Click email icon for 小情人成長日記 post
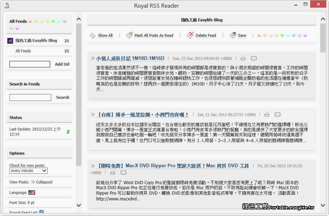The height and width of the screenshot is (216, 329). tap(254, 58)
